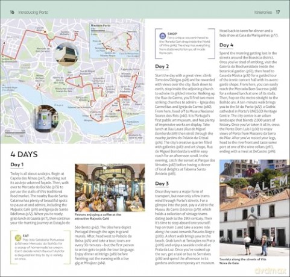Click the blue SHOP tip icon
The image size is (290, 277).
pos(162,36)
